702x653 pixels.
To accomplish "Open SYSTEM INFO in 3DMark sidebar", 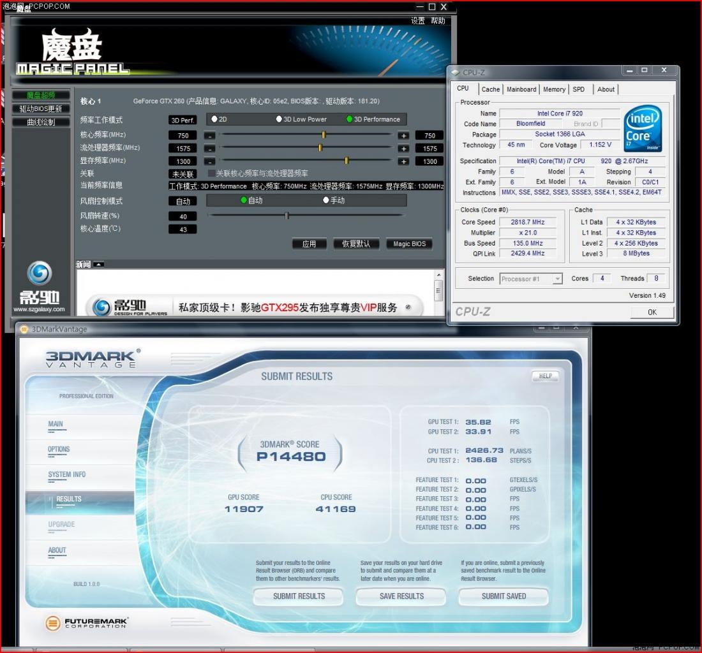I will 67,474.
